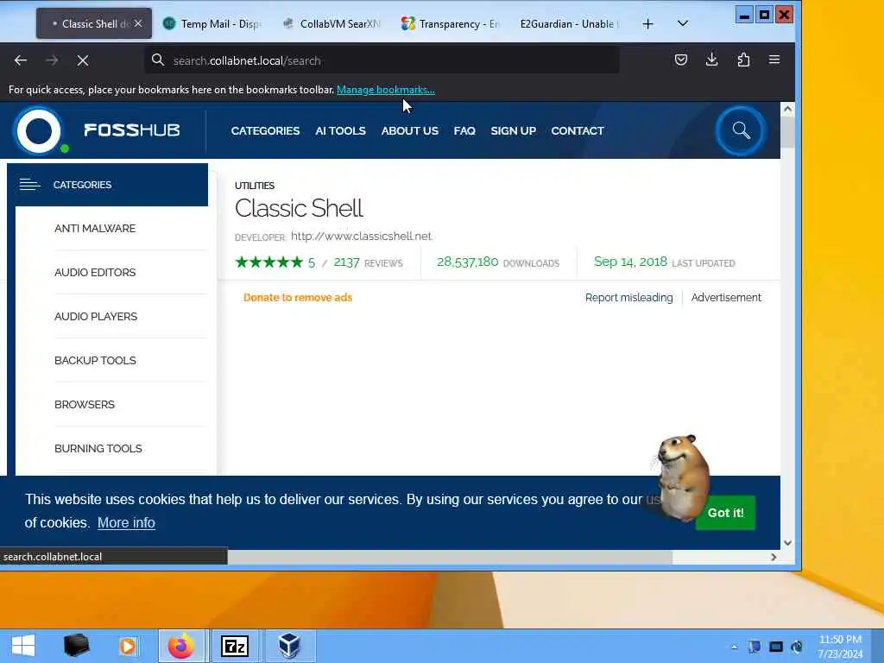Open the CATEGORIES nav menu

tap(266, 131)
